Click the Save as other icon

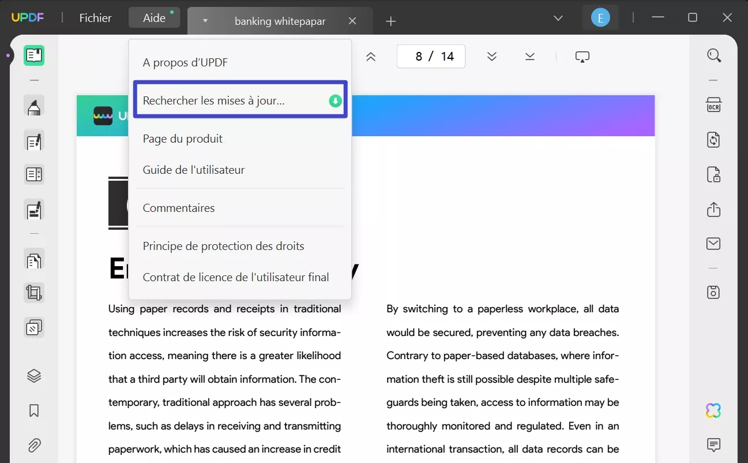coord(713,292)
